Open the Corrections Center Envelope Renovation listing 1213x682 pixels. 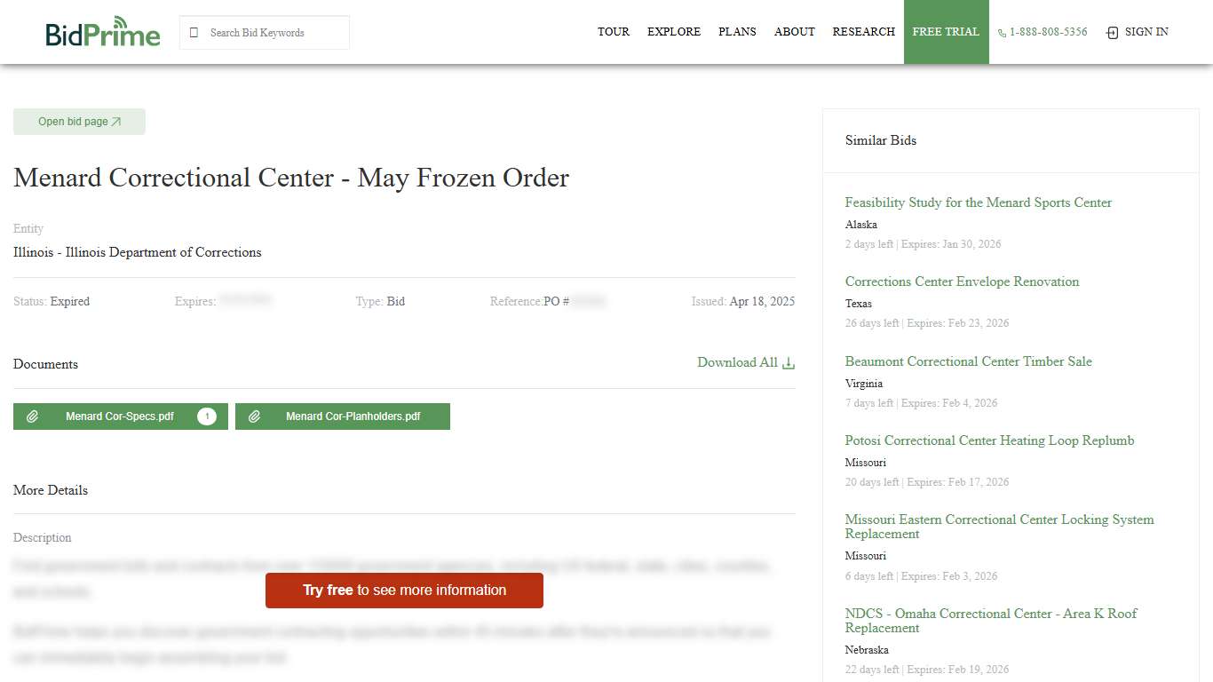[962, 282]
